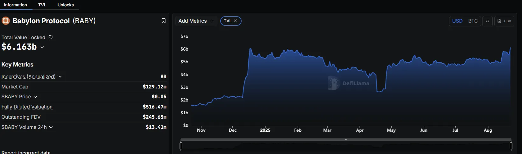Click the plus icon in Add Metrics

[x=212, y=21]
